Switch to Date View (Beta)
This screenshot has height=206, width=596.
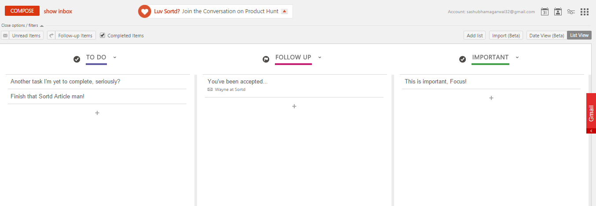(x=546, y=36)
